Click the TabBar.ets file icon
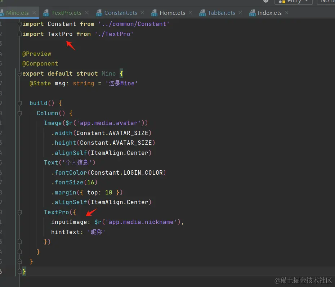The width and height of the screenshot is (335, 287). tap(202, 13)
